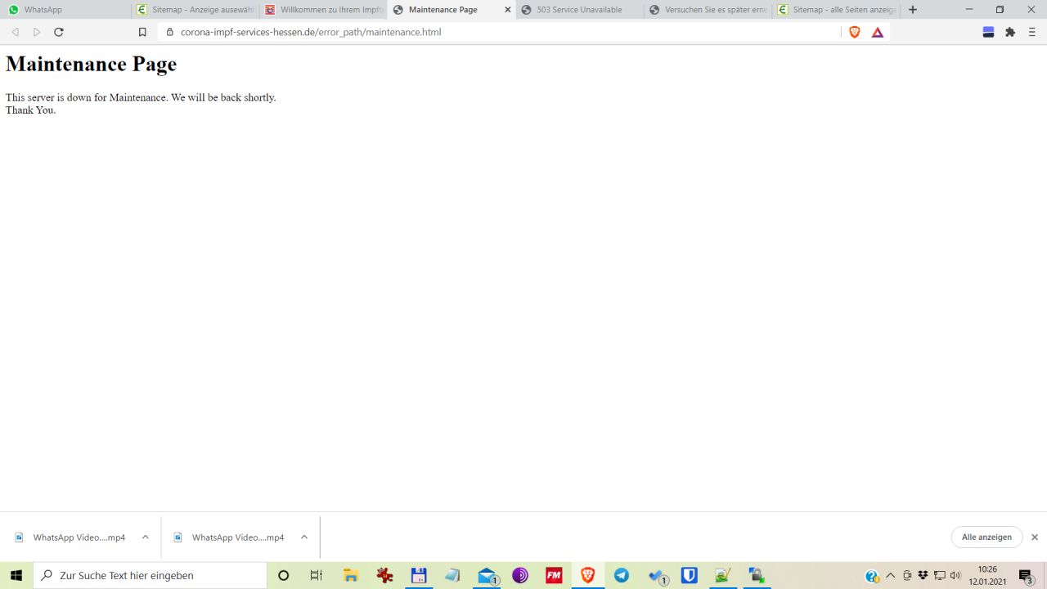Close the Maintenance Page tab
Screen dimensions: 1047x589
tap(507, 10)
